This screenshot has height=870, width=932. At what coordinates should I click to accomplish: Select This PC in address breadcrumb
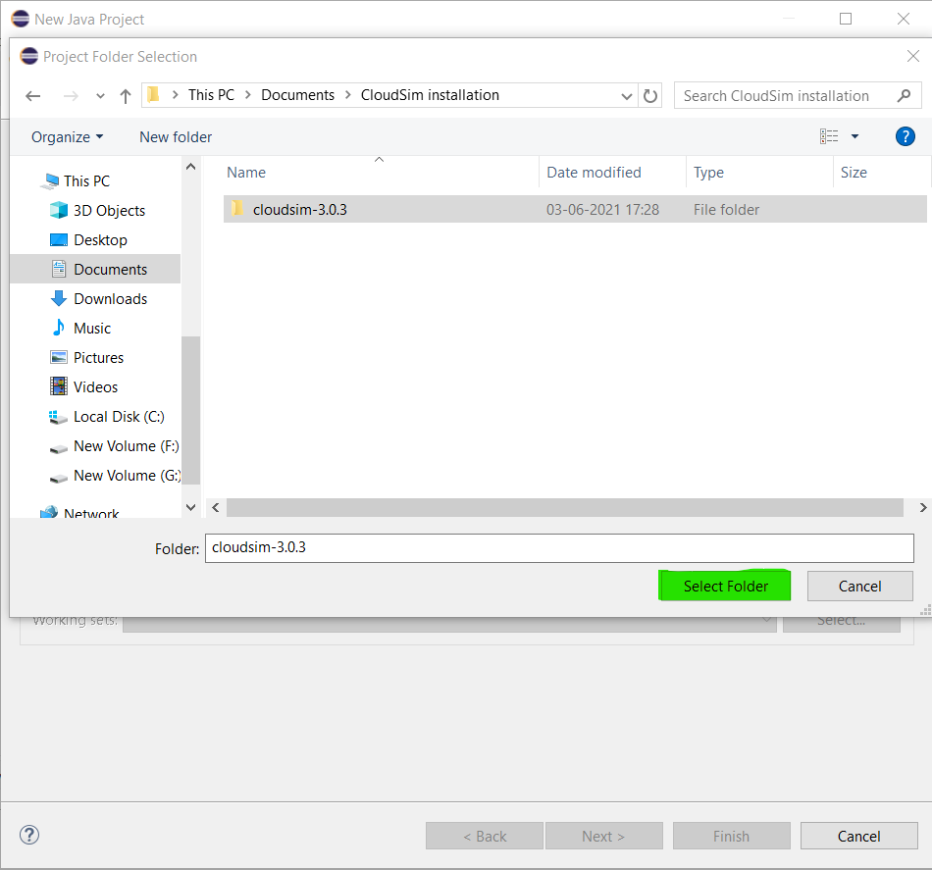click(x=211, y=95)
